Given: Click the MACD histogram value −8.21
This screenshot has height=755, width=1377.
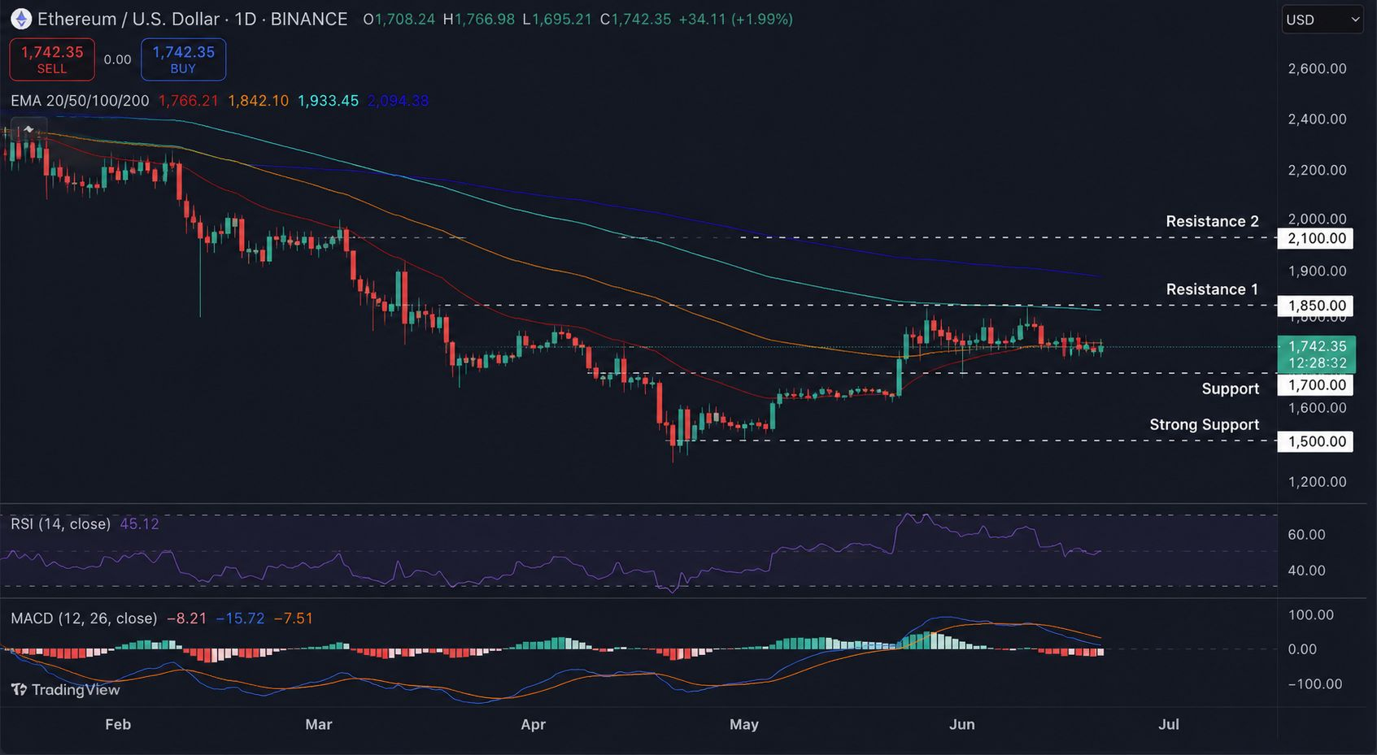Looking at the screenshot, I should pyautogui.click(x=187, y=618).
